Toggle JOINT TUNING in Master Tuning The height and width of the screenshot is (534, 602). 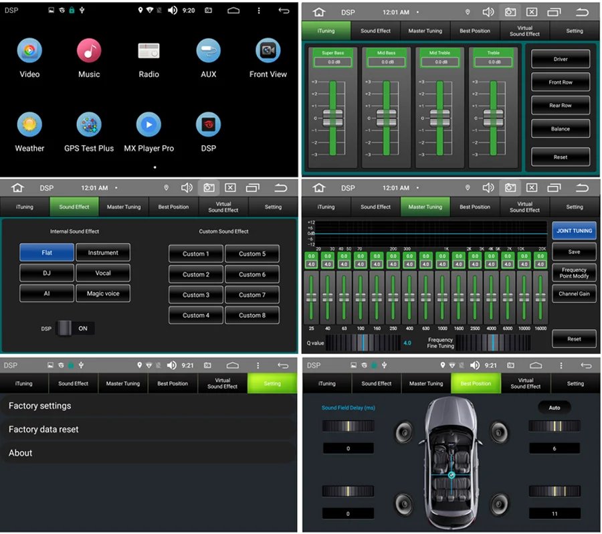pos(574,231)
